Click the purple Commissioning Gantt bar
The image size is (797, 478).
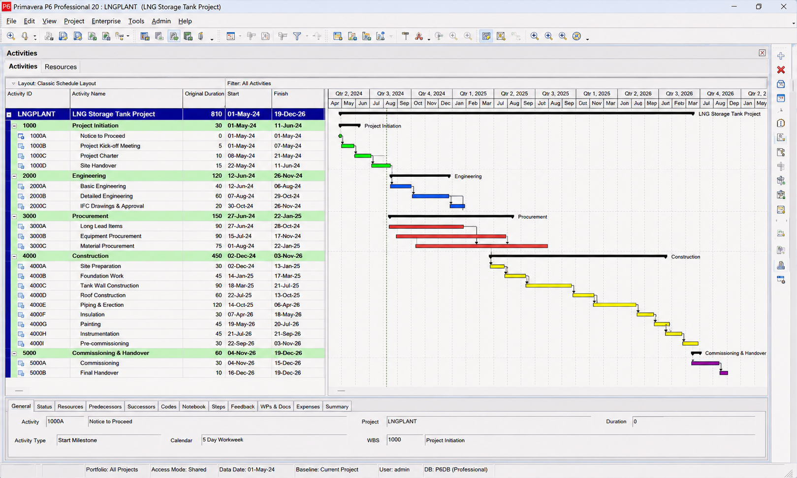click(x=705, y=363)
